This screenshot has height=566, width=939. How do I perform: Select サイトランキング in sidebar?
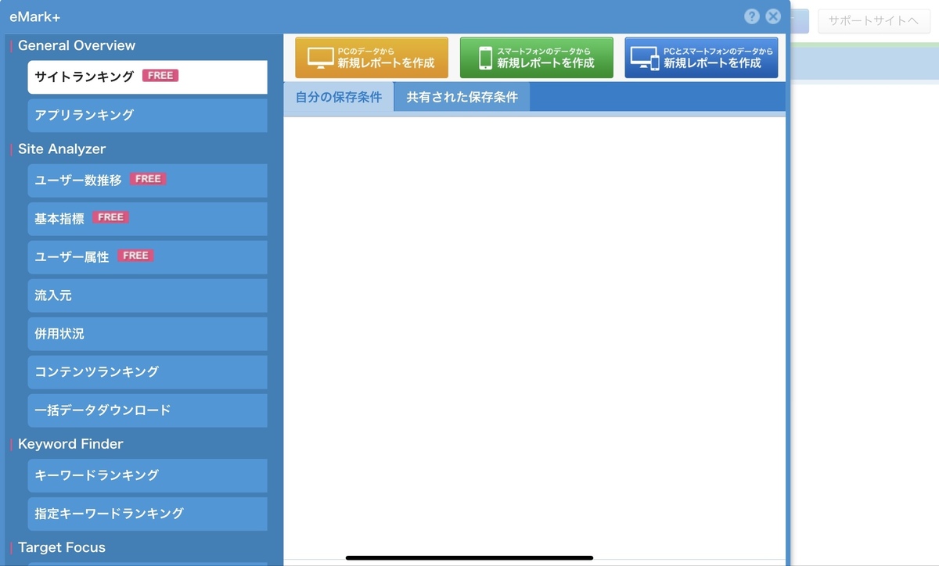click(x=147, y=77)
